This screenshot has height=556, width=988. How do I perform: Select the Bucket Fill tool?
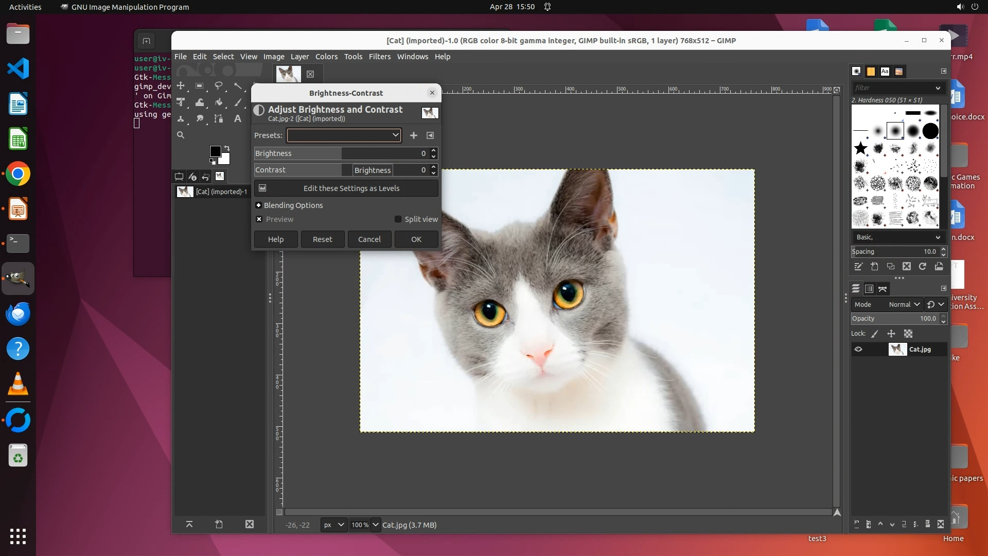click(219, 102)
